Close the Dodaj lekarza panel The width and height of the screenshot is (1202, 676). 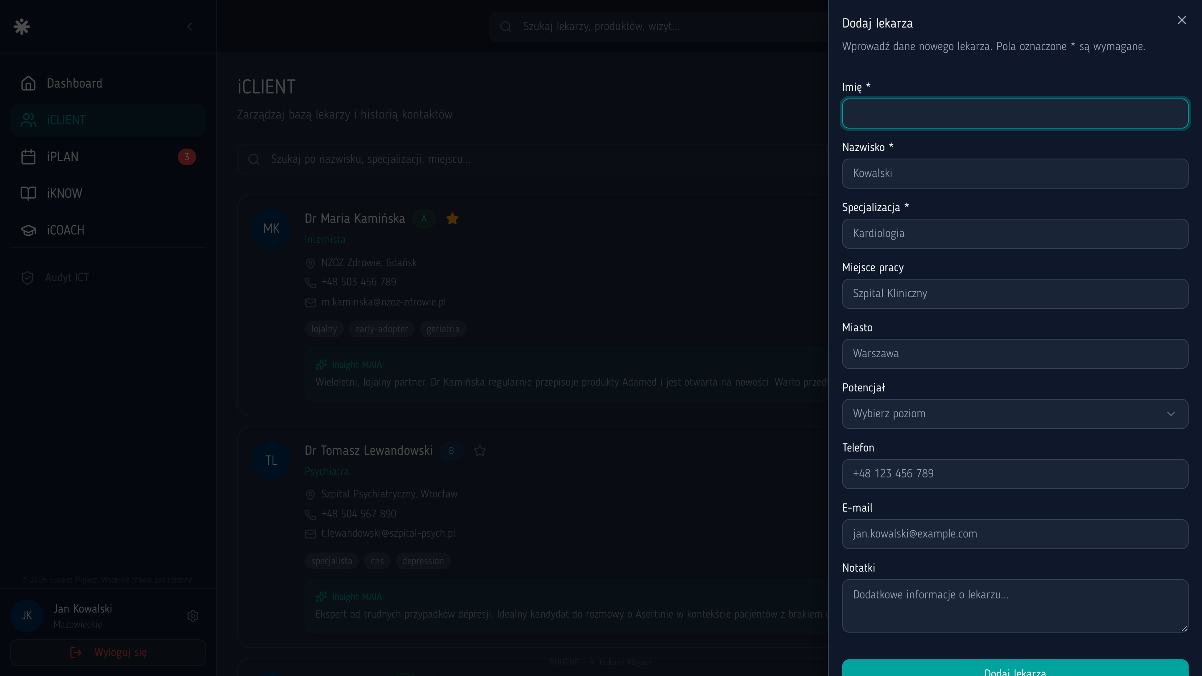[1182, 20]
